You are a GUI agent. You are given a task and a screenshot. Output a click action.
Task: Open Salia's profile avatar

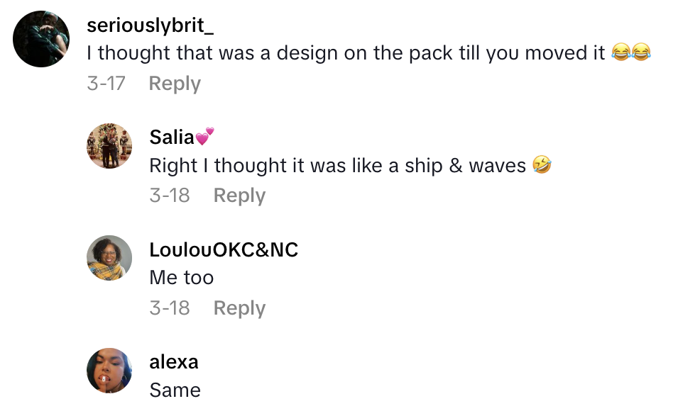[x=109, y=146]
